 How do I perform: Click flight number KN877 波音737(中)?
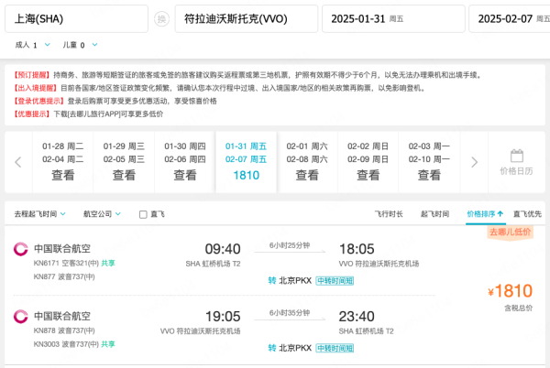(x=64, y=277)
